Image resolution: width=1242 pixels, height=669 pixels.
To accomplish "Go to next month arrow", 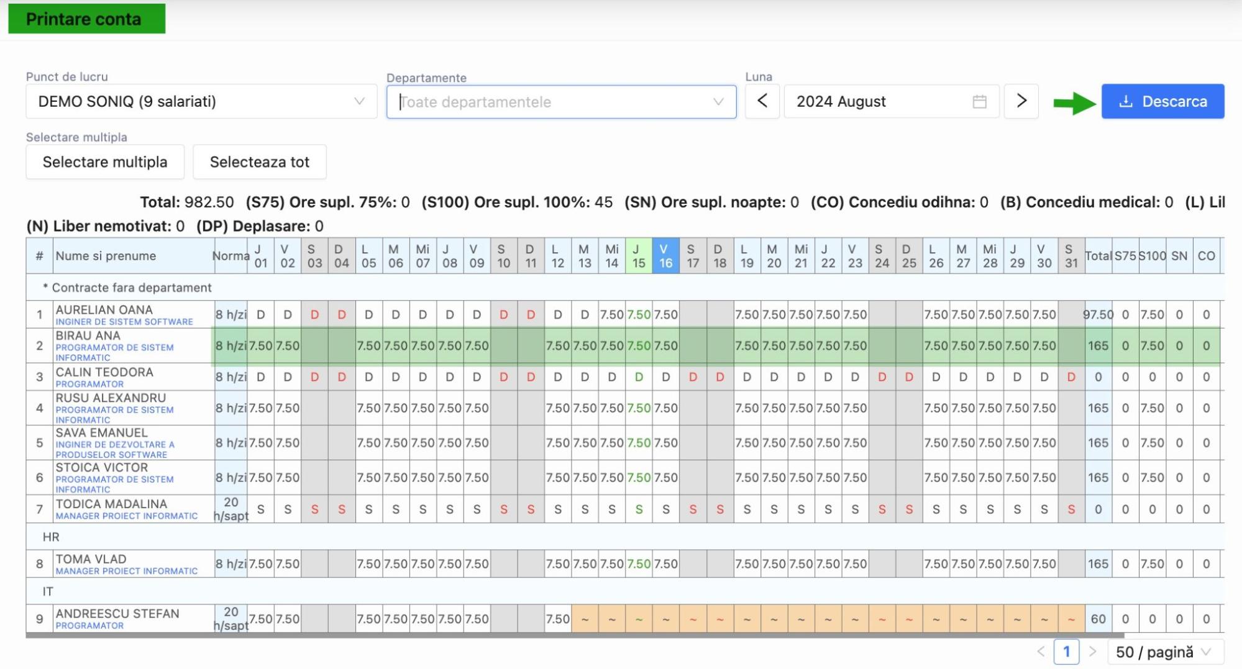I will point(1021,101).
